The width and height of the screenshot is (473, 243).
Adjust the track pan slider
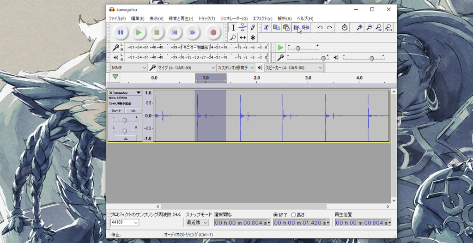click(x=125, y=131)
